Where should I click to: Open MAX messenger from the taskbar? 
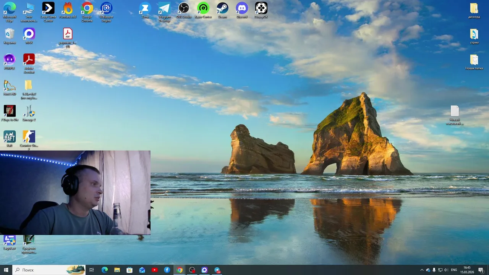(204, 270)
